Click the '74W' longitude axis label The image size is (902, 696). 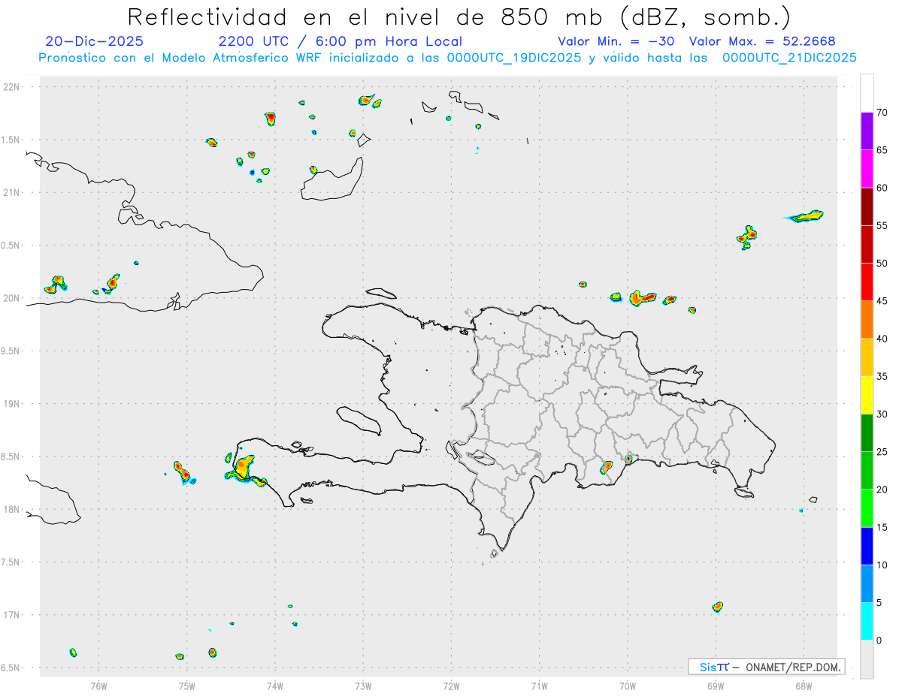[275, 685]
